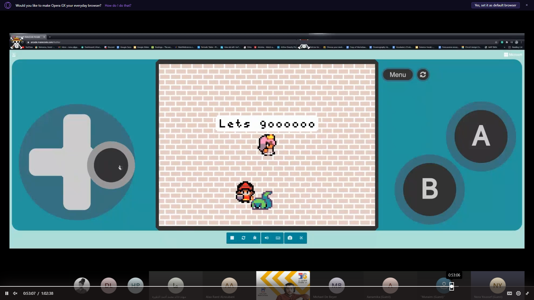Select the HP participant avatar
This screenshot has height=300, width=534.
click(135, 285)
